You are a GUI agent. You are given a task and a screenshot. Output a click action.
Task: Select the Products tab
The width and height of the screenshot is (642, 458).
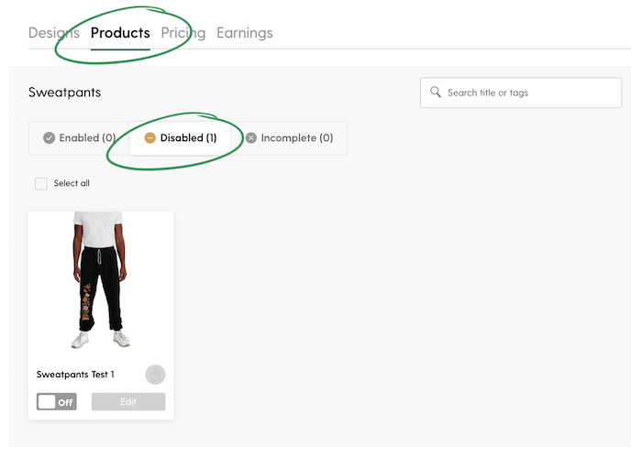(x=120, y=33)
